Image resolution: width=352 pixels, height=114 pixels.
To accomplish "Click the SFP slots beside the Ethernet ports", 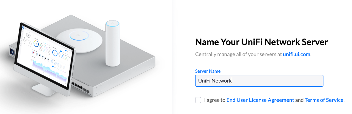I will coord(87,90).
